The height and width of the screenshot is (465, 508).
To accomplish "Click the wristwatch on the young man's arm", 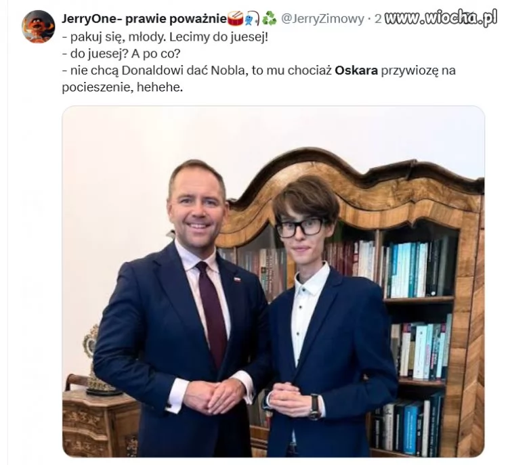I will 314,406.
